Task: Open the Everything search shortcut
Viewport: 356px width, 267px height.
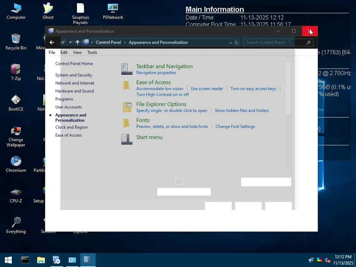Action: click(x=16, y=225)
